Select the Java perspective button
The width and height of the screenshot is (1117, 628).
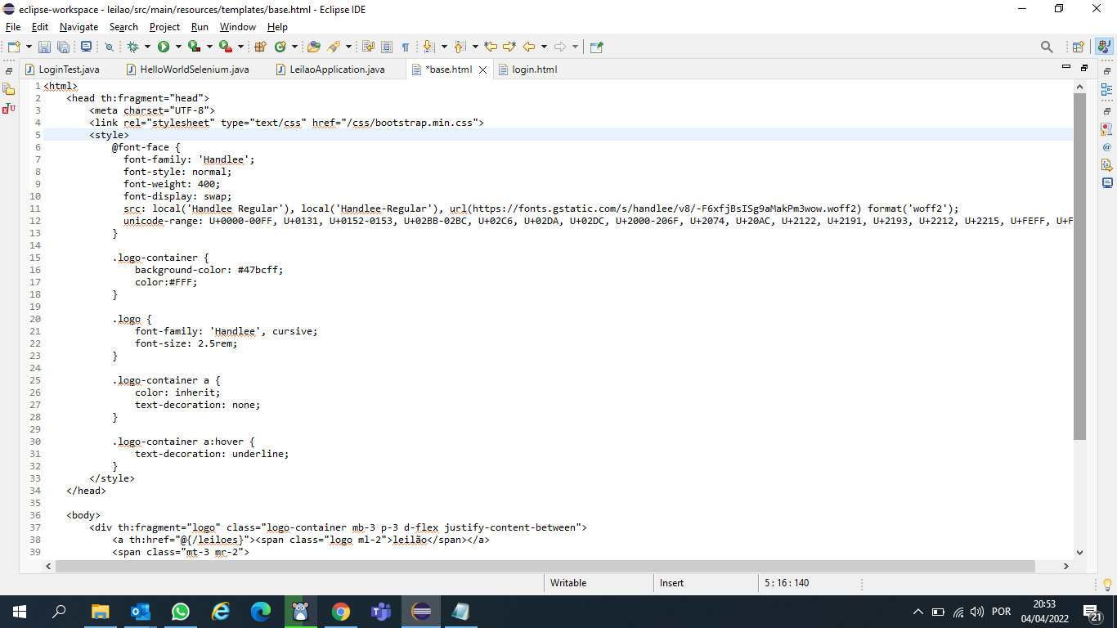coord(1105,47)
